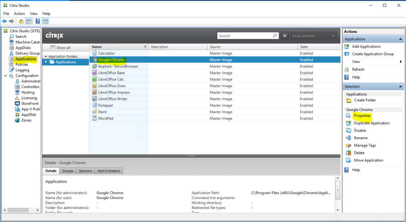
Task: Select Administrators under Configuration
Action: (x=31, y=81)
